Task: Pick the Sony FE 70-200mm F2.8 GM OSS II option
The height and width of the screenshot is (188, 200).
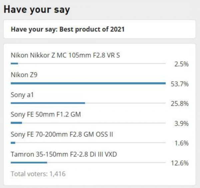Action: (62, 135)
